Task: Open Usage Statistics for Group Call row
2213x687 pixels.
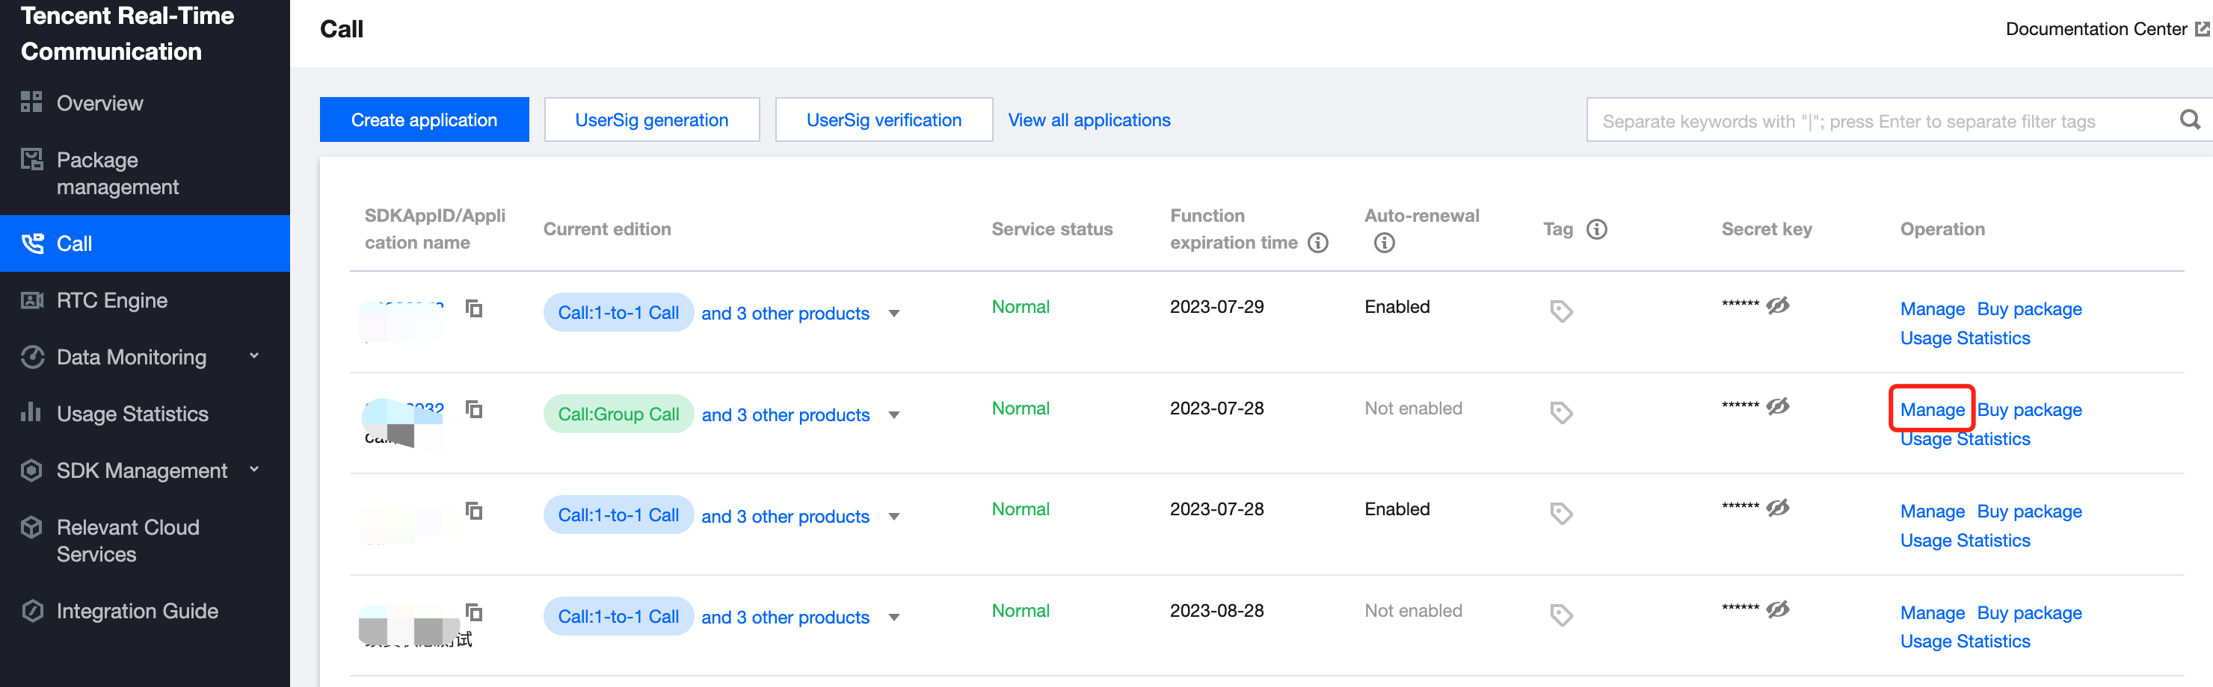Action: click(1965, 439)
